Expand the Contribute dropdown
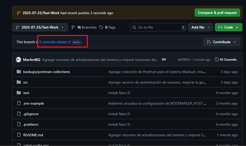246x146 pixels. click(x=222, y=42)
